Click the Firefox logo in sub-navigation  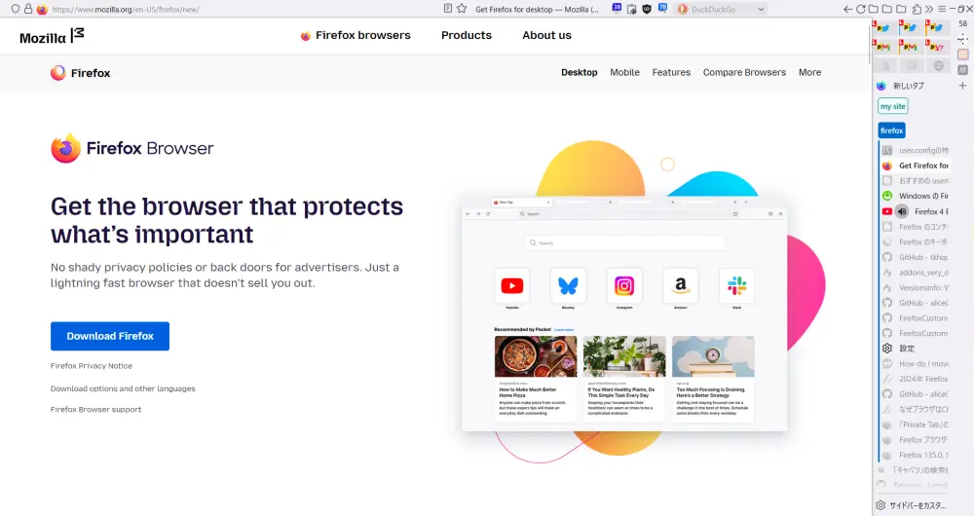(x=80, y=73)
